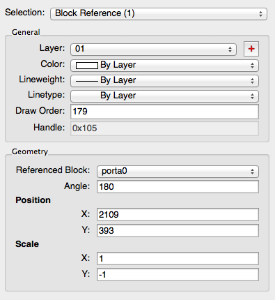Click the 'Draw Order:' label
Screen dimensions: 275x300
click(x=40, y=111)
